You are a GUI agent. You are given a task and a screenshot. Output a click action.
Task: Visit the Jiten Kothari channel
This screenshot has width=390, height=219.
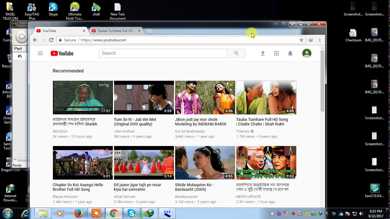tap(124, 131)
